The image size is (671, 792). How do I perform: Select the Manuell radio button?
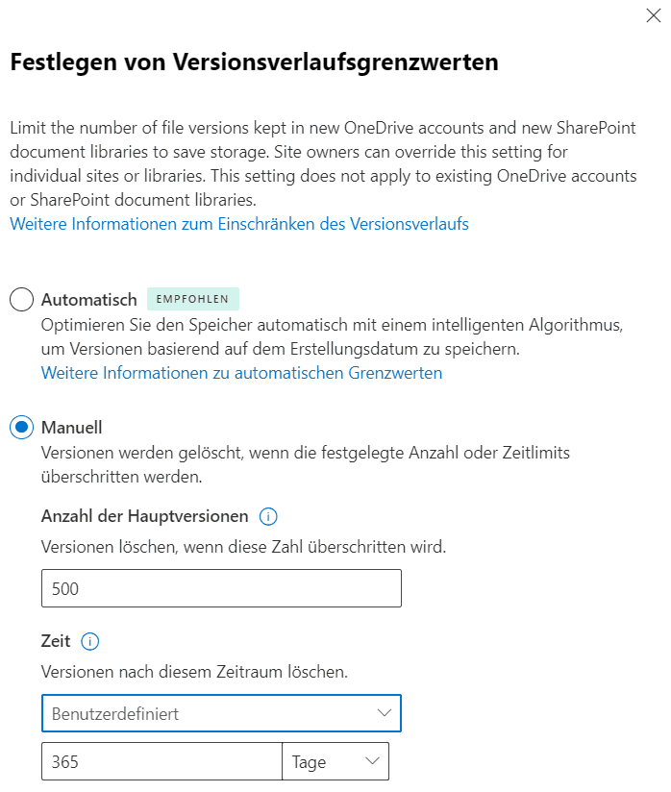pos(22,428)
